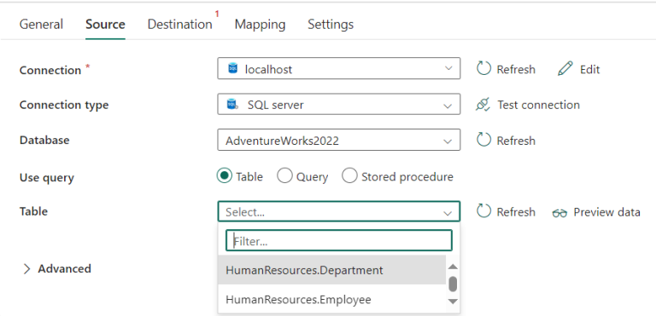Click the scroll down arrow in table list

pyautogui.click(x=453, y=301)
